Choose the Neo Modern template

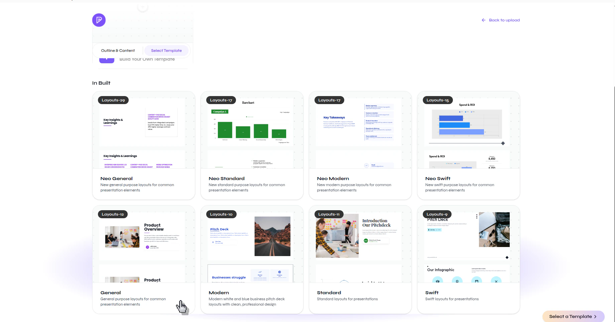pos(360,146)
